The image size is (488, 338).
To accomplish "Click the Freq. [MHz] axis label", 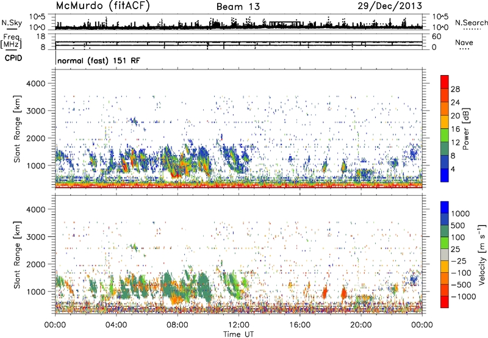I will pos(11,41).
